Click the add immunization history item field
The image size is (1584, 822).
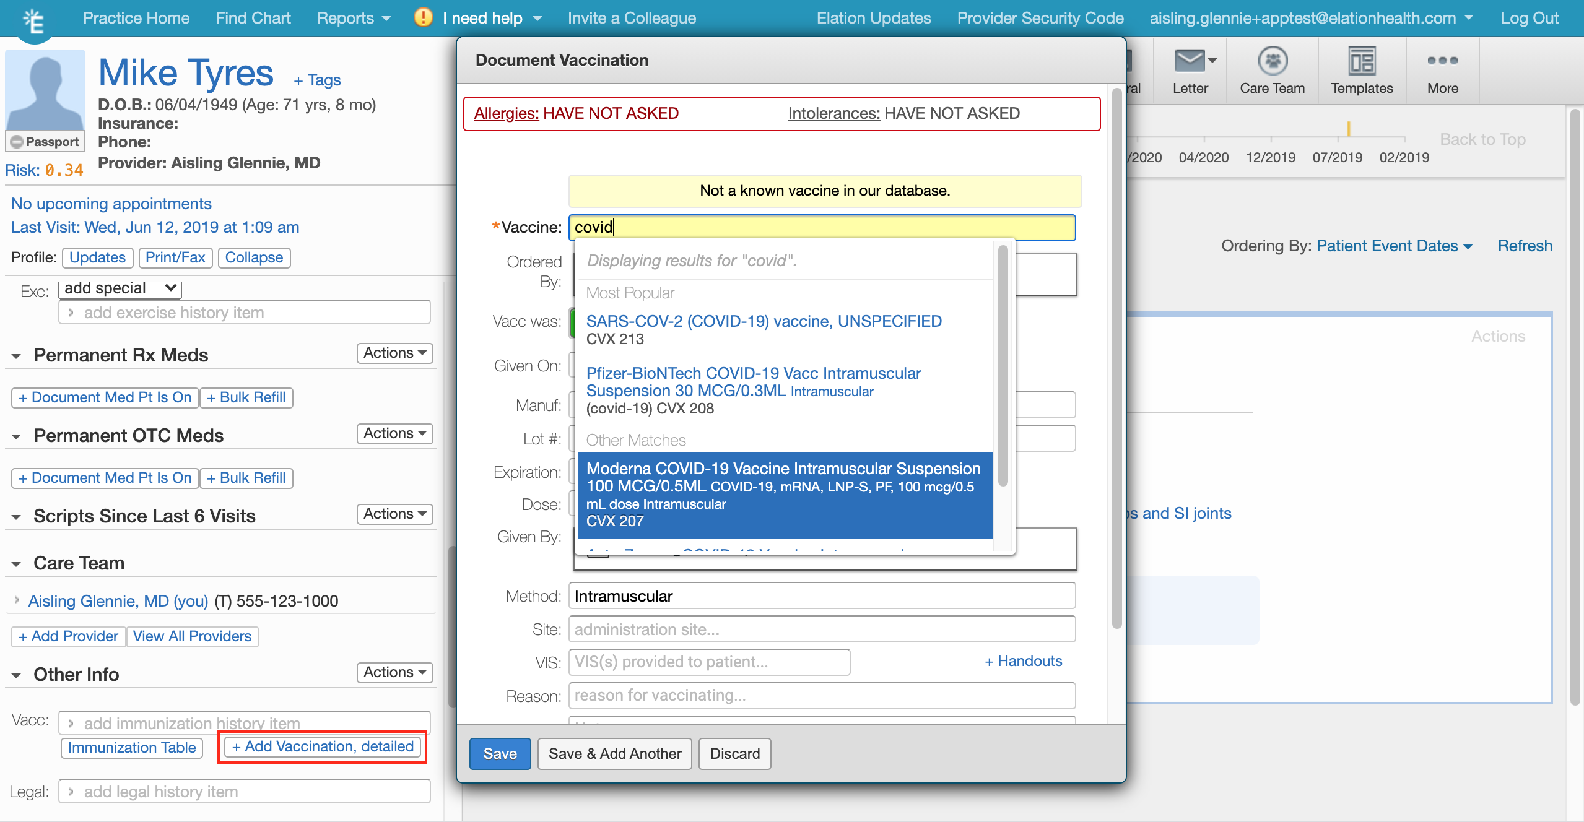tap(245, 723)
